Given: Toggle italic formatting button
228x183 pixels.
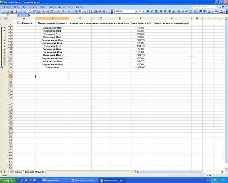Looking at the screenshot, I should click(152, 11).
